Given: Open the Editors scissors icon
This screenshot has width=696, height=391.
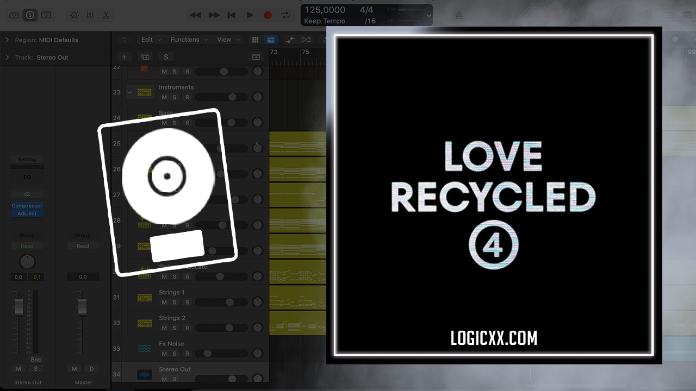Looking at the screenshot, I should point(106,15).
